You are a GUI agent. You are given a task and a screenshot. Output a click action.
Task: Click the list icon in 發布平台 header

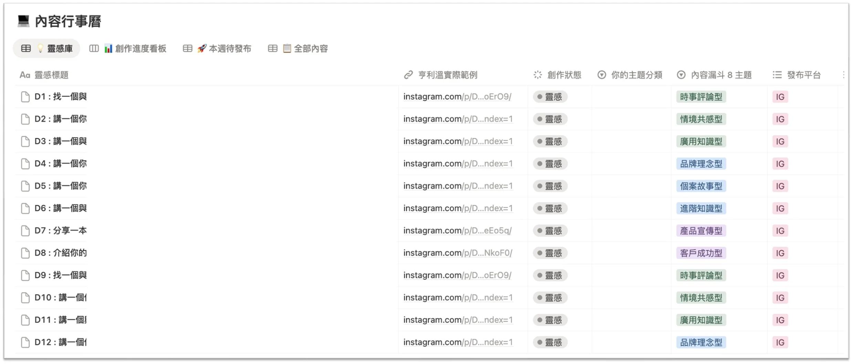tap(777, 75)
